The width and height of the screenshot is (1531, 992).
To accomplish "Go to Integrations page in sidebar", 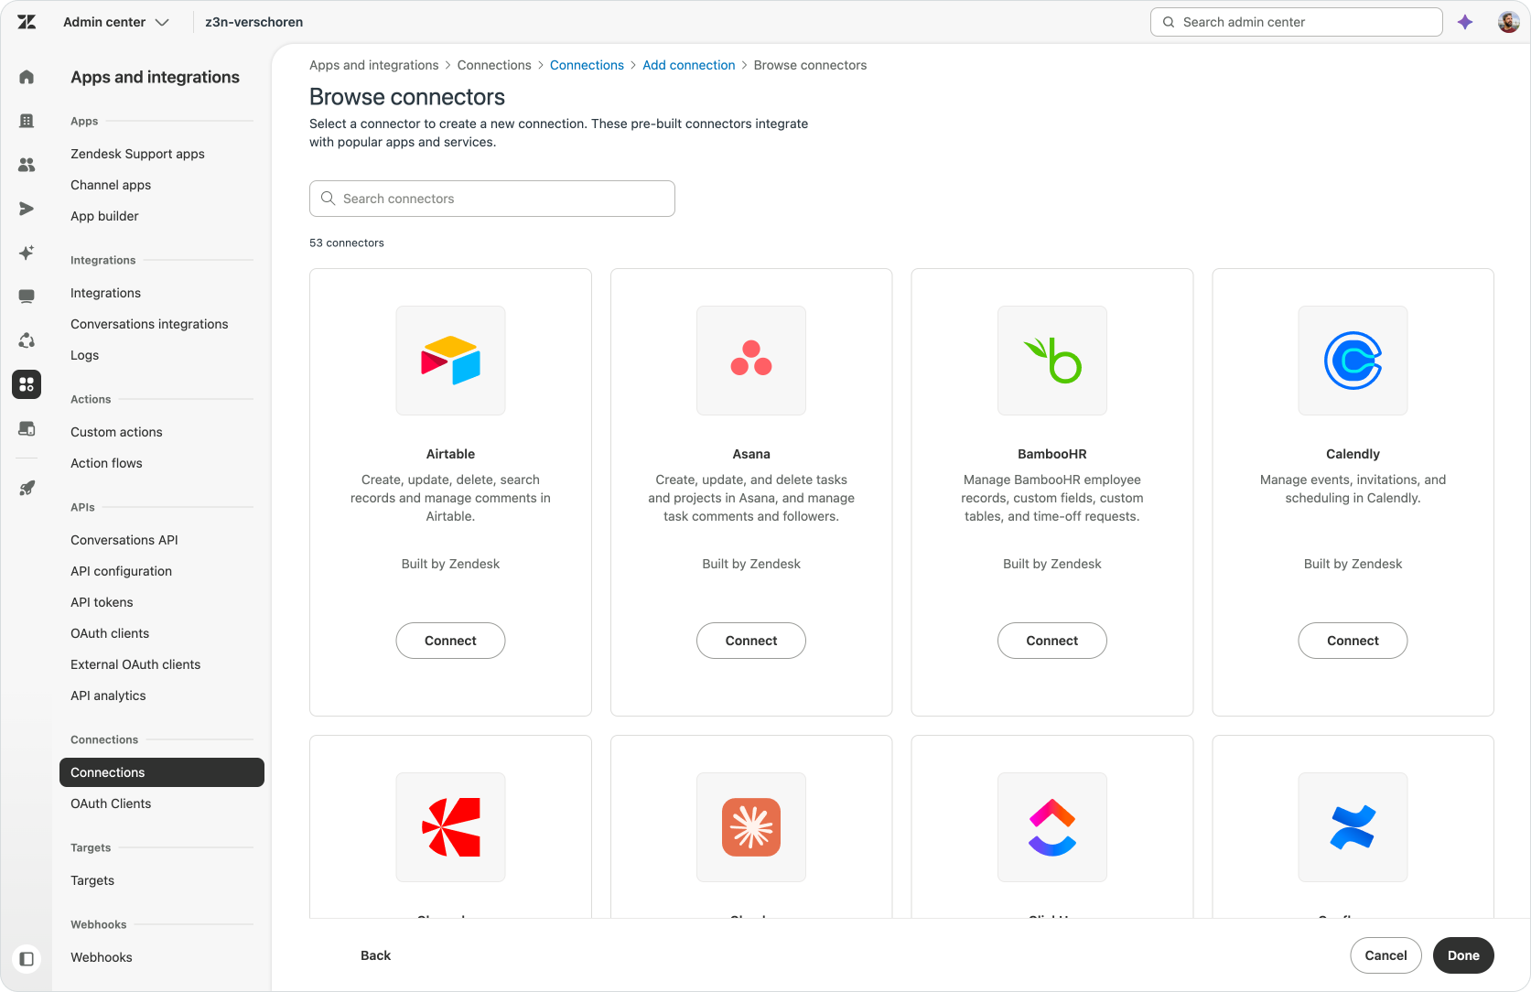I will [x=105, y=293].
